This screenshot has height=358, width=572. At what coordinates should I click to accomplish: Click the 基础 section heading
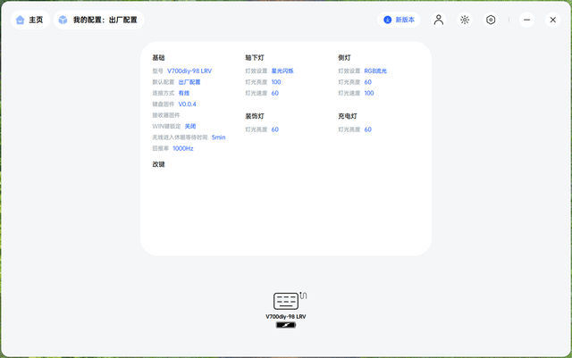(158, 58)
